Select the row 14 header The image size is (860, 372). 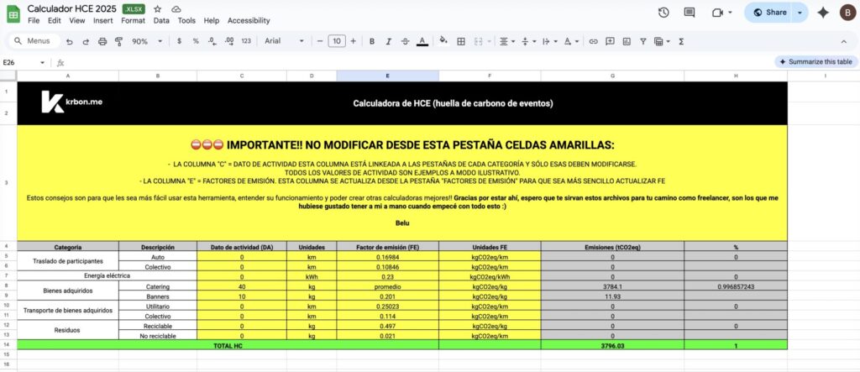click(7, 344)
